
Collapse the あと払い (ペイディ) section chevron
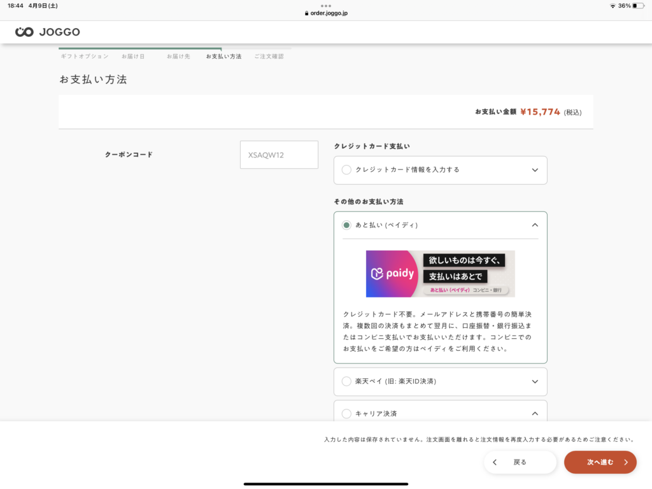[535, 225]
